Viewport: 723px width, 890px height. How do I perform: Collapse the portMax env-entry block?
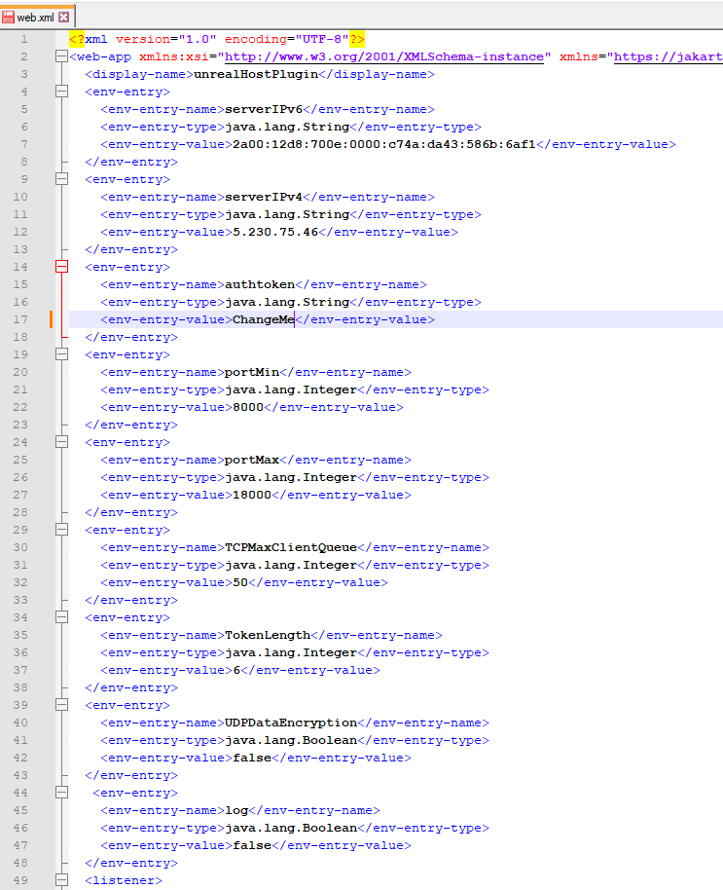coord(62,442)
